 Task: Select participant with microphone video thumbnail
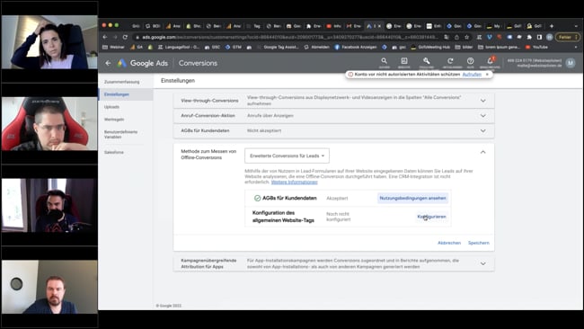[49, 205]
